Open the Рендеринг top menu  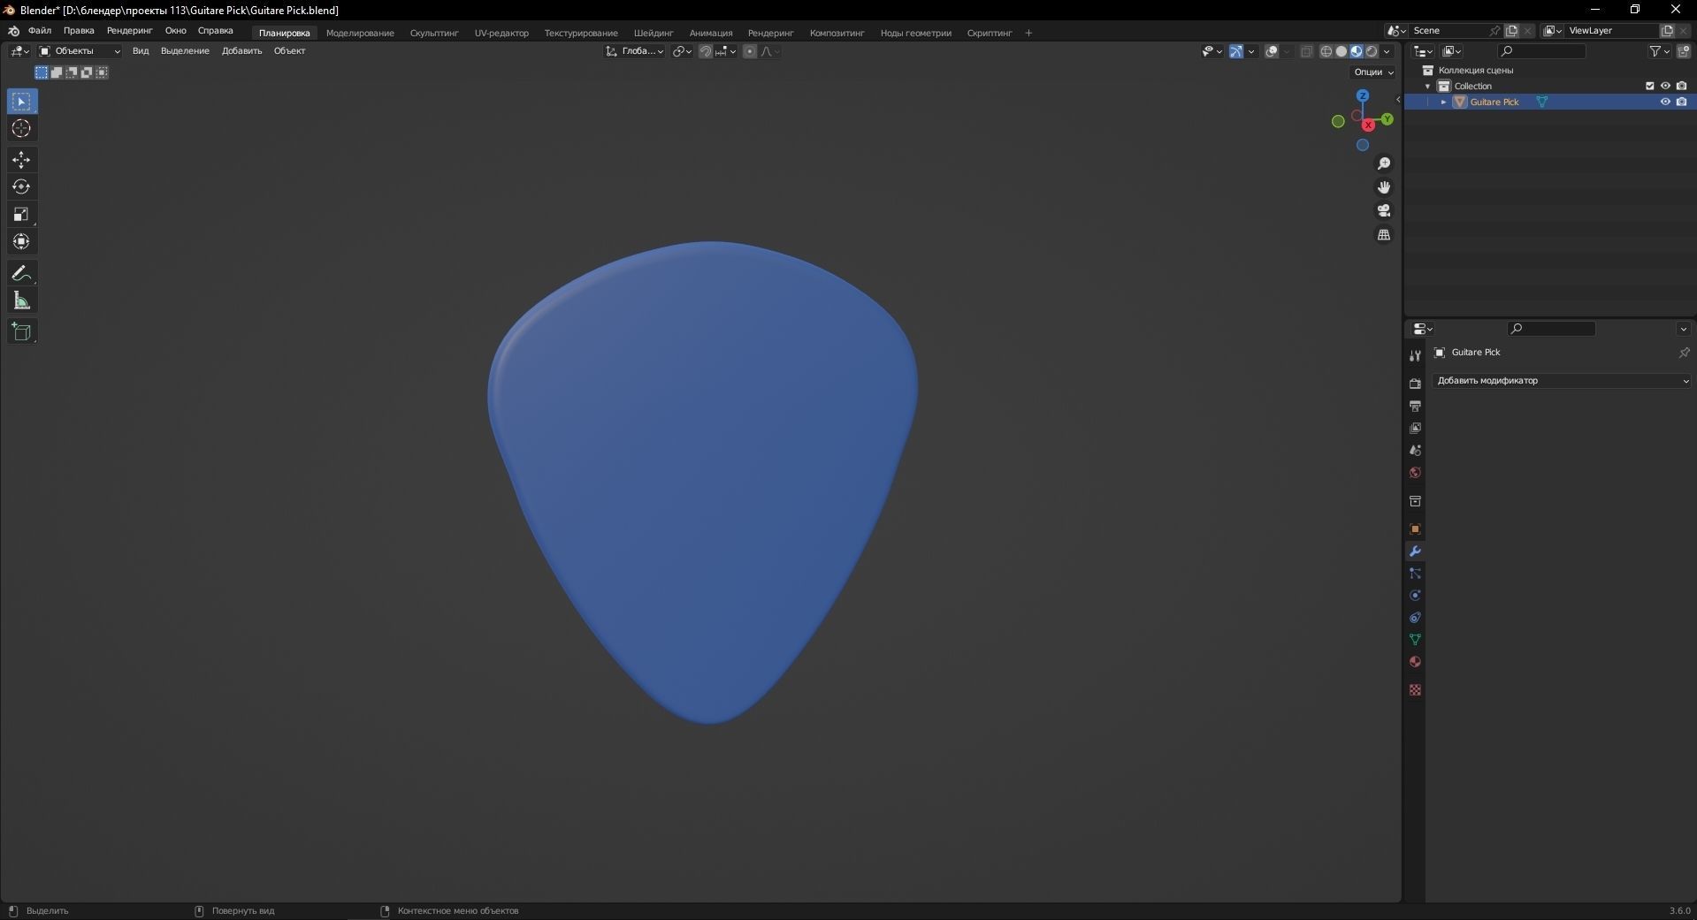(x=129, y=31)
